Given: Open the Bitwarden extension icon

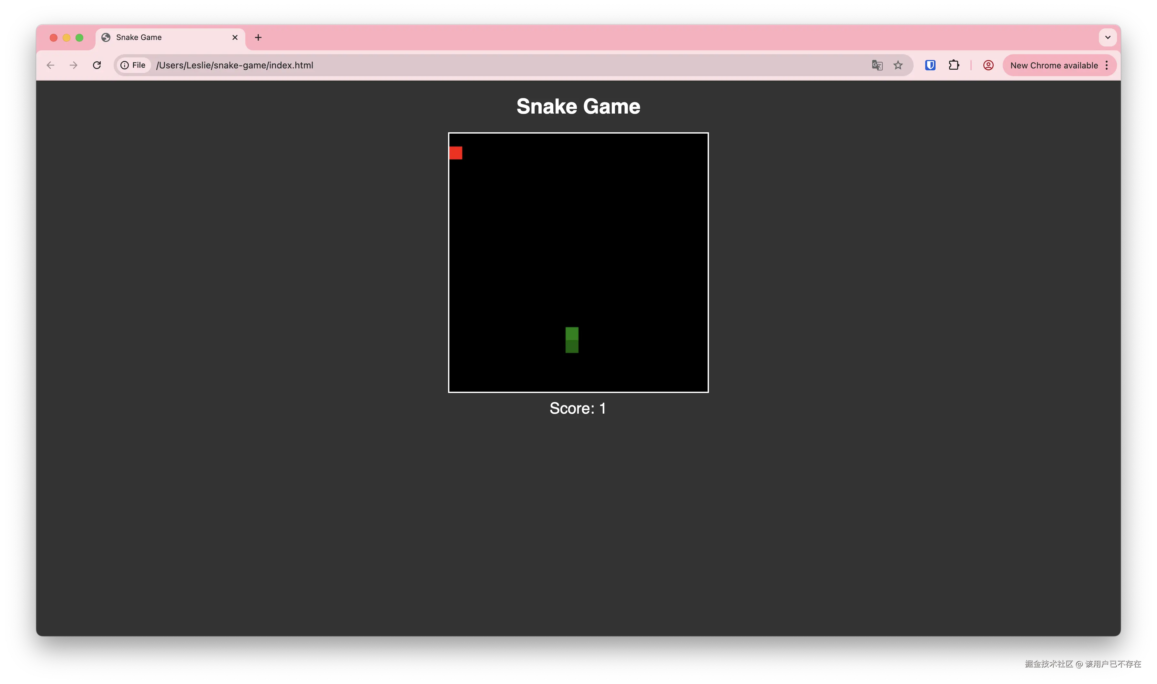Looking at the screenshot, I should [x=930, y=65].
